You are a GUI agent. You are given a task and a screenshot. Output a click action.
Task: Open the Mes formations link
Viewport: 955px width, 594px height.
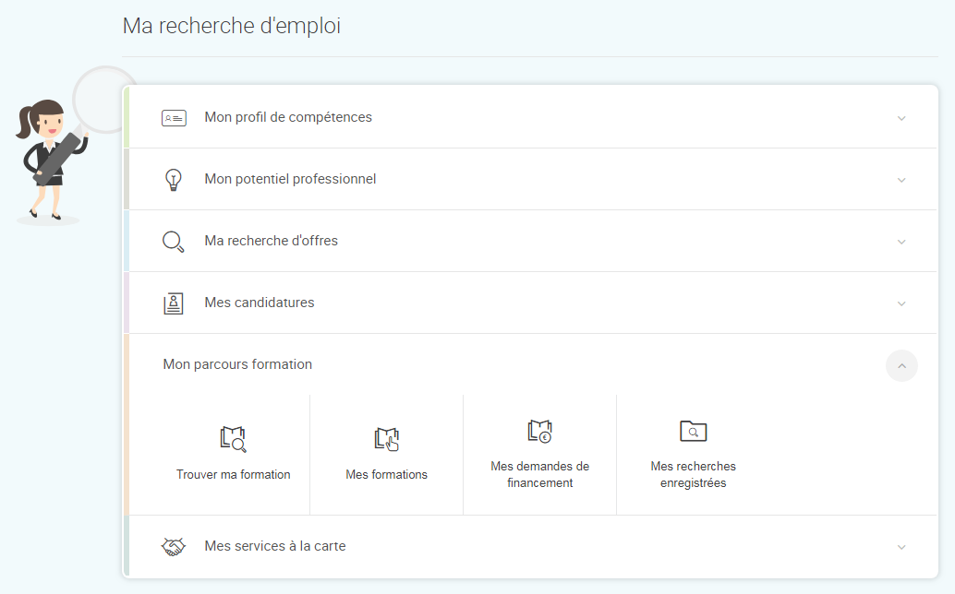point(387,474)
